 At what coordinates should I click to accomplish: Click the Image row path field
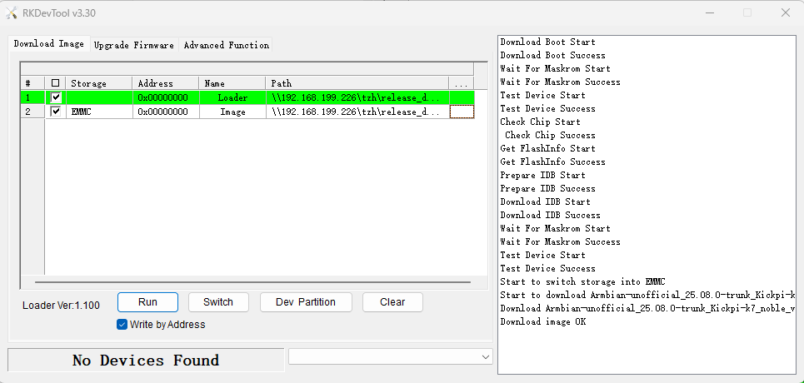pos(357,112)
